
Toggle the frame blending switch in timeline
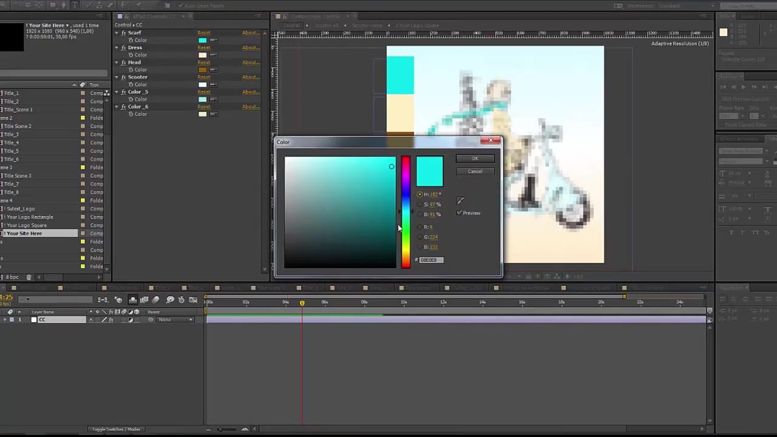point(144,300)
